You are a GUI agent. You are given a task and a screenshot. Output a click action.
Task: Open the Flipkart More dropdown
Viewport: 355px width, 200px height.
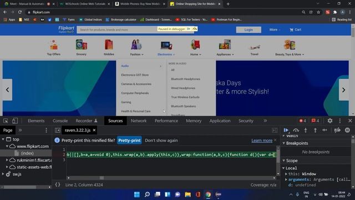click(275, 29)
